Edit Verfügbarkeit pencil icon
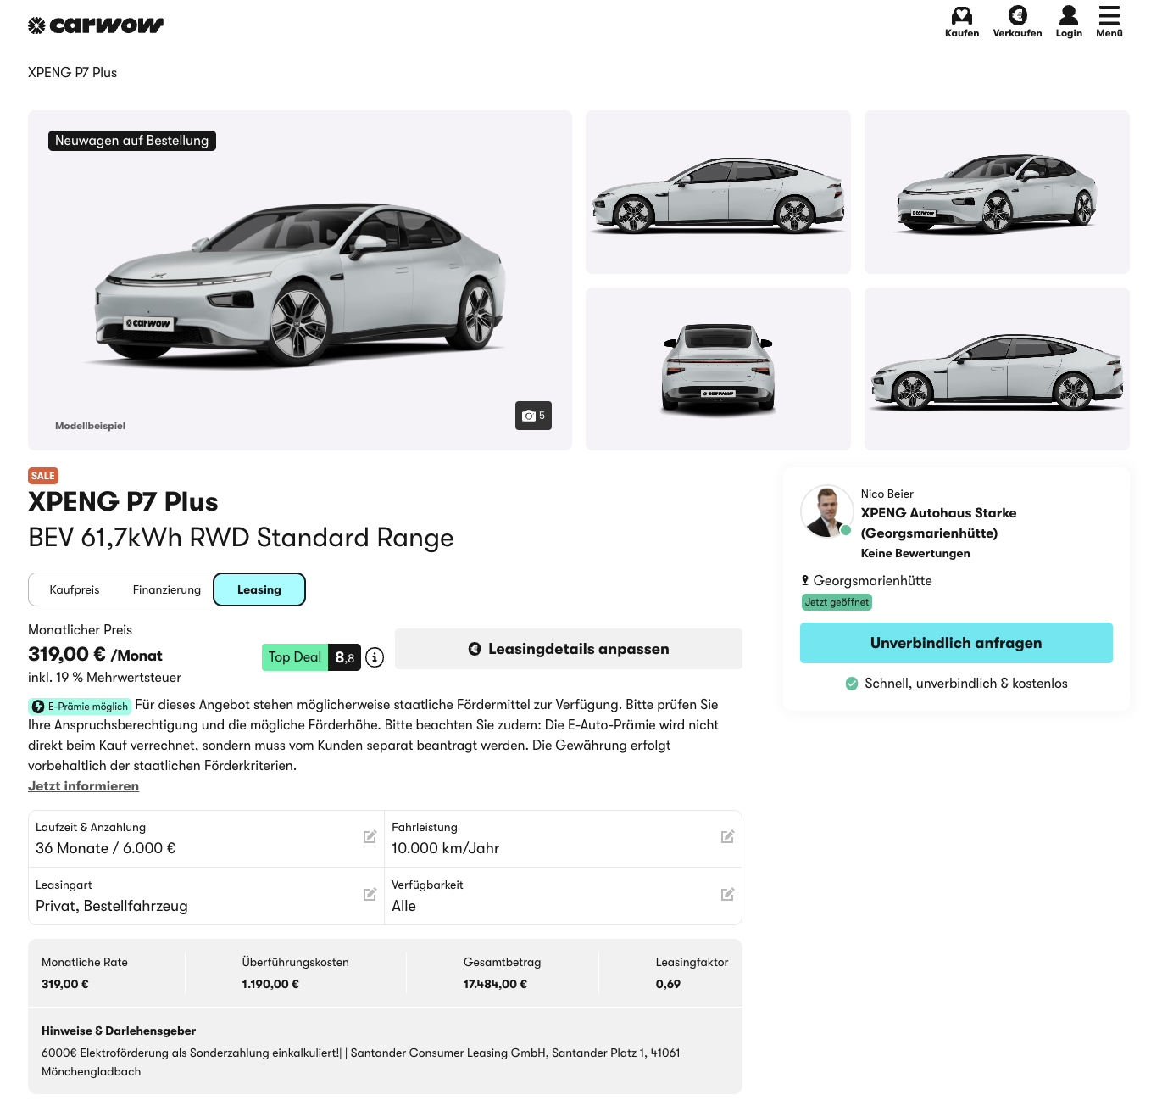This screenshot has height=1106, width=1151. 727,895
